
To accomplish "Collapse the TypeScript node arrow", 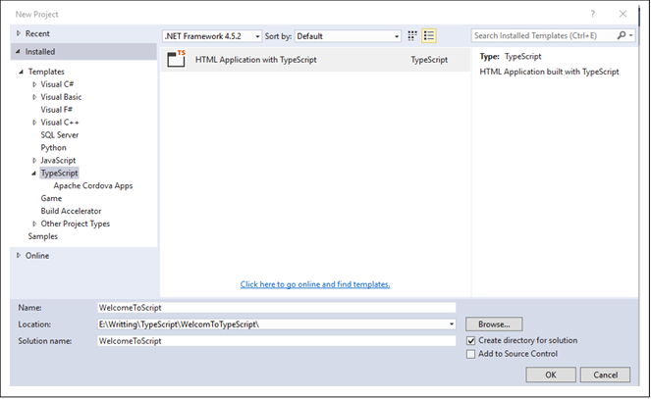I will click(34, 174).
